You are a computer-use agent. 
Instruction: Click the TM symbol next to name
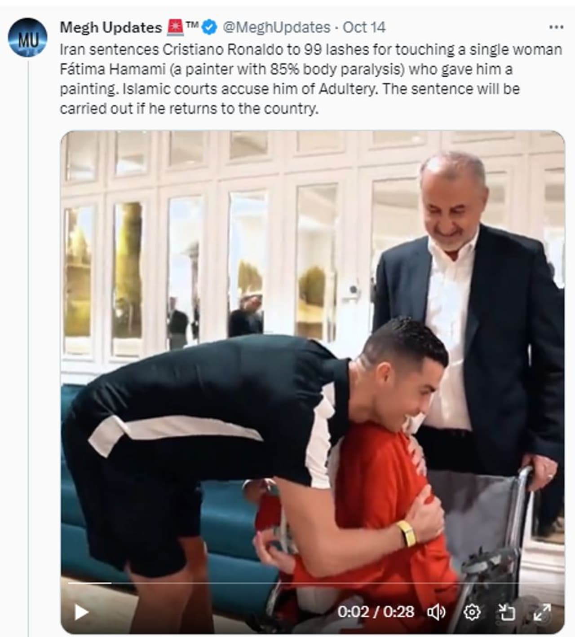(x=192, y=25)
